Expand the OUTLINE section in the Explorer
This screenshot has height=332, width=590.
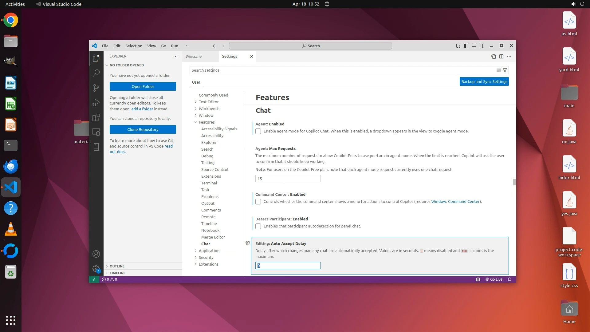pos(117,266)
